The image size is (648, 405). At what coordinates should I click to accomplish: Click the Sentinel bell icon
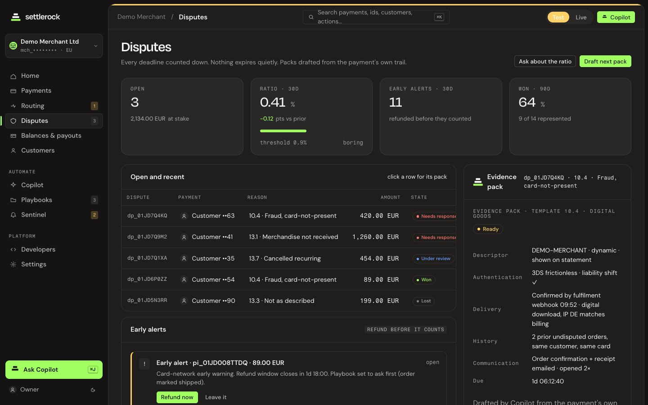point(13,215)
